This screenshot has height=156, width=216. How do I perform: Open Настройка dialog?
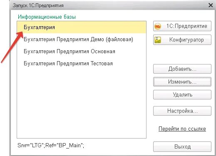pyautogui.click(x=182, y=111)
